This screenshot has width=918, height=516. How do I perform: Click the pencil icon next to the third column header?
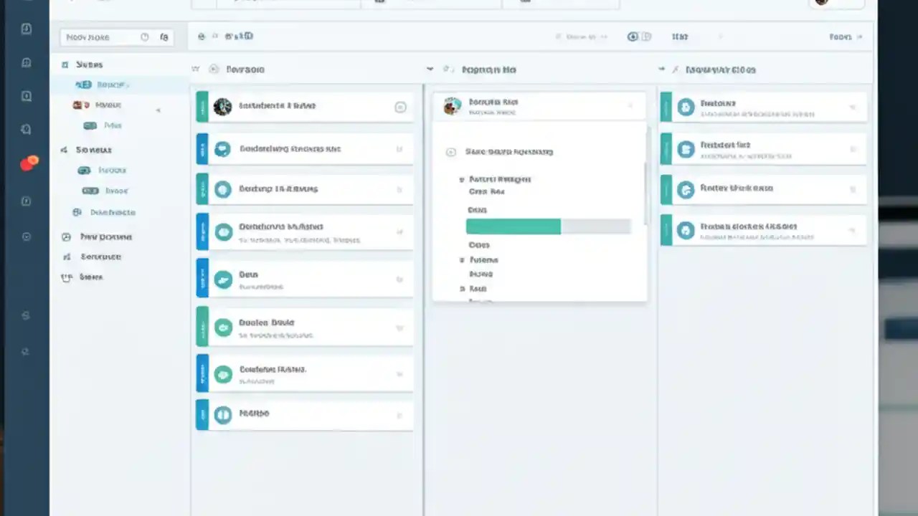675,70
